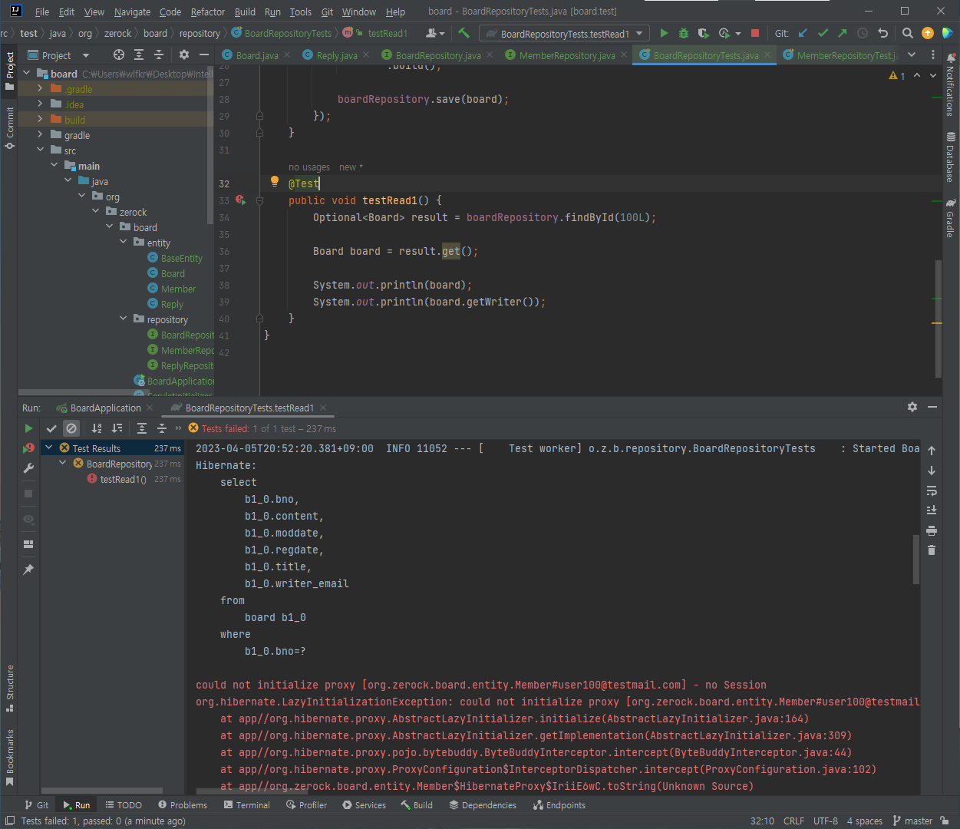
Task: Print console output printer icon
Action: 932,530
